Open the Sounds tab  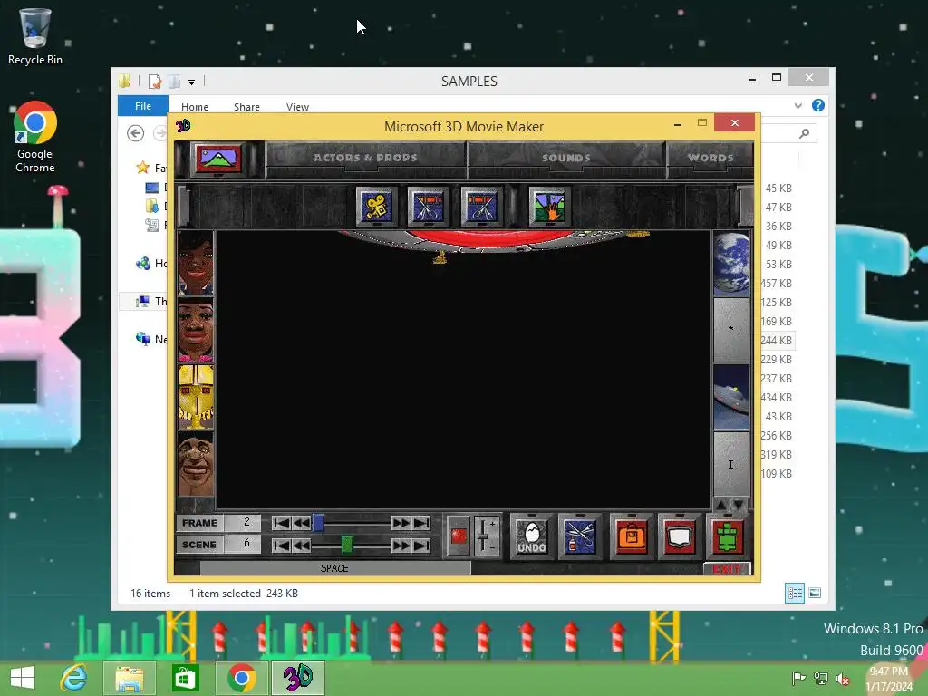pos(565,158)
